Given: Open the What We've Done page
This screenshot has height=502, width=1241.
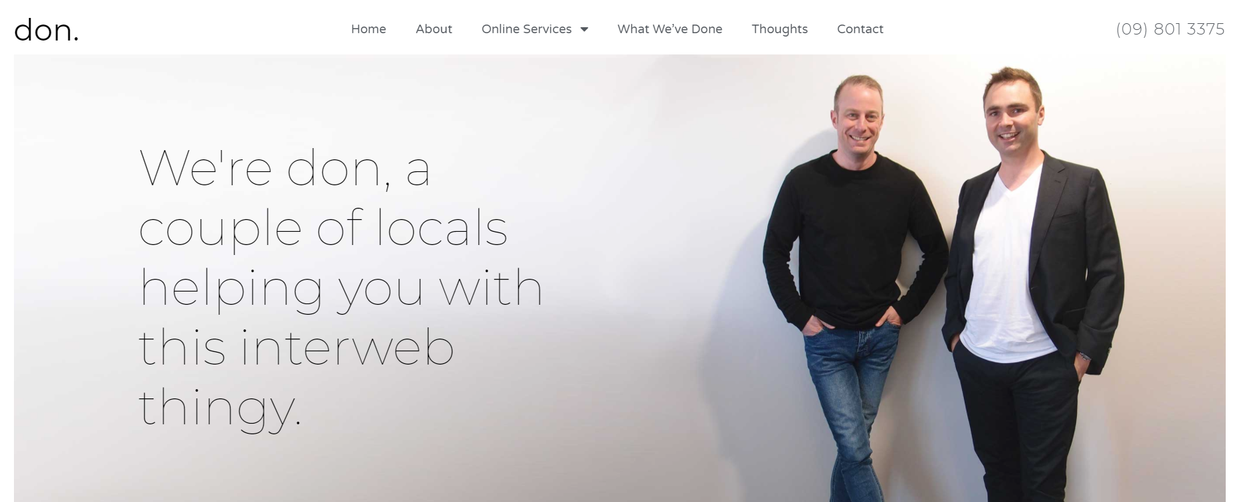Looking at the screenshot, I should pos(670,29).
